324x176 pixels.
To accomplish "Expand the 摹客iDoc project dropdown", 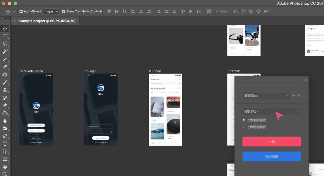I will coord(266,96).
